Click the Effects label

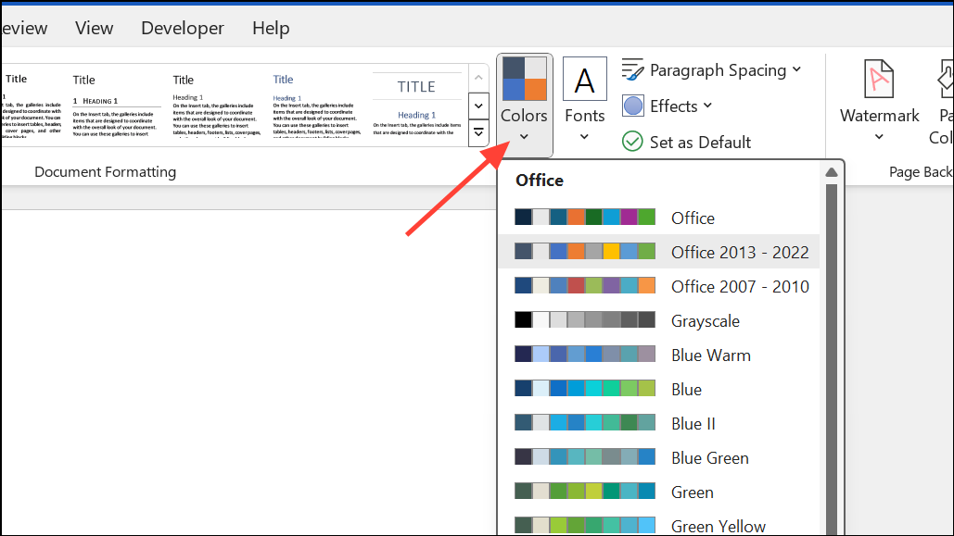pyautogui.click(x=673, y=106)
